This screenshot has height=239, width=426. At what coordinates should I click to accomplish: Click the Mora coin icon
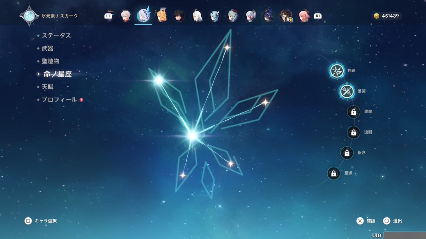377,16
